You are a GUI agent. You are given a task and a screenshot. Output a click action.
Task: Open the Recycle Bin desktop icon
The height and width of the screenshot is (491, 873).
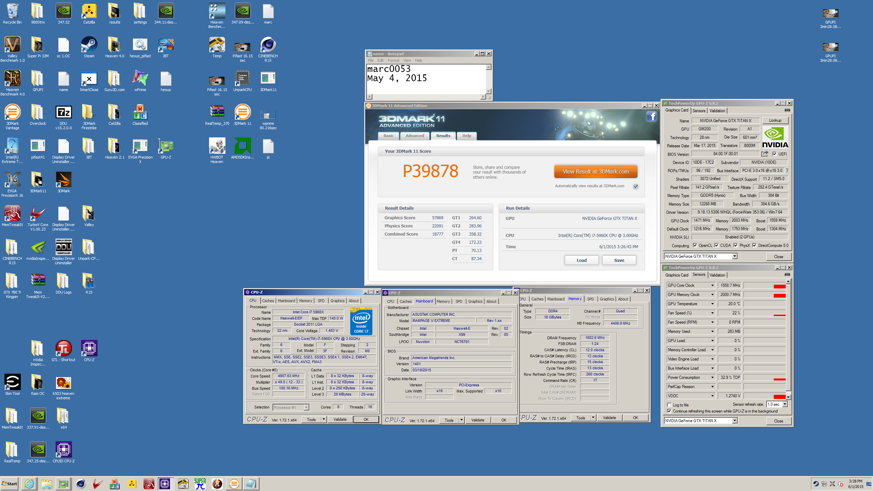pyautogui.click(x=12, y=14)
